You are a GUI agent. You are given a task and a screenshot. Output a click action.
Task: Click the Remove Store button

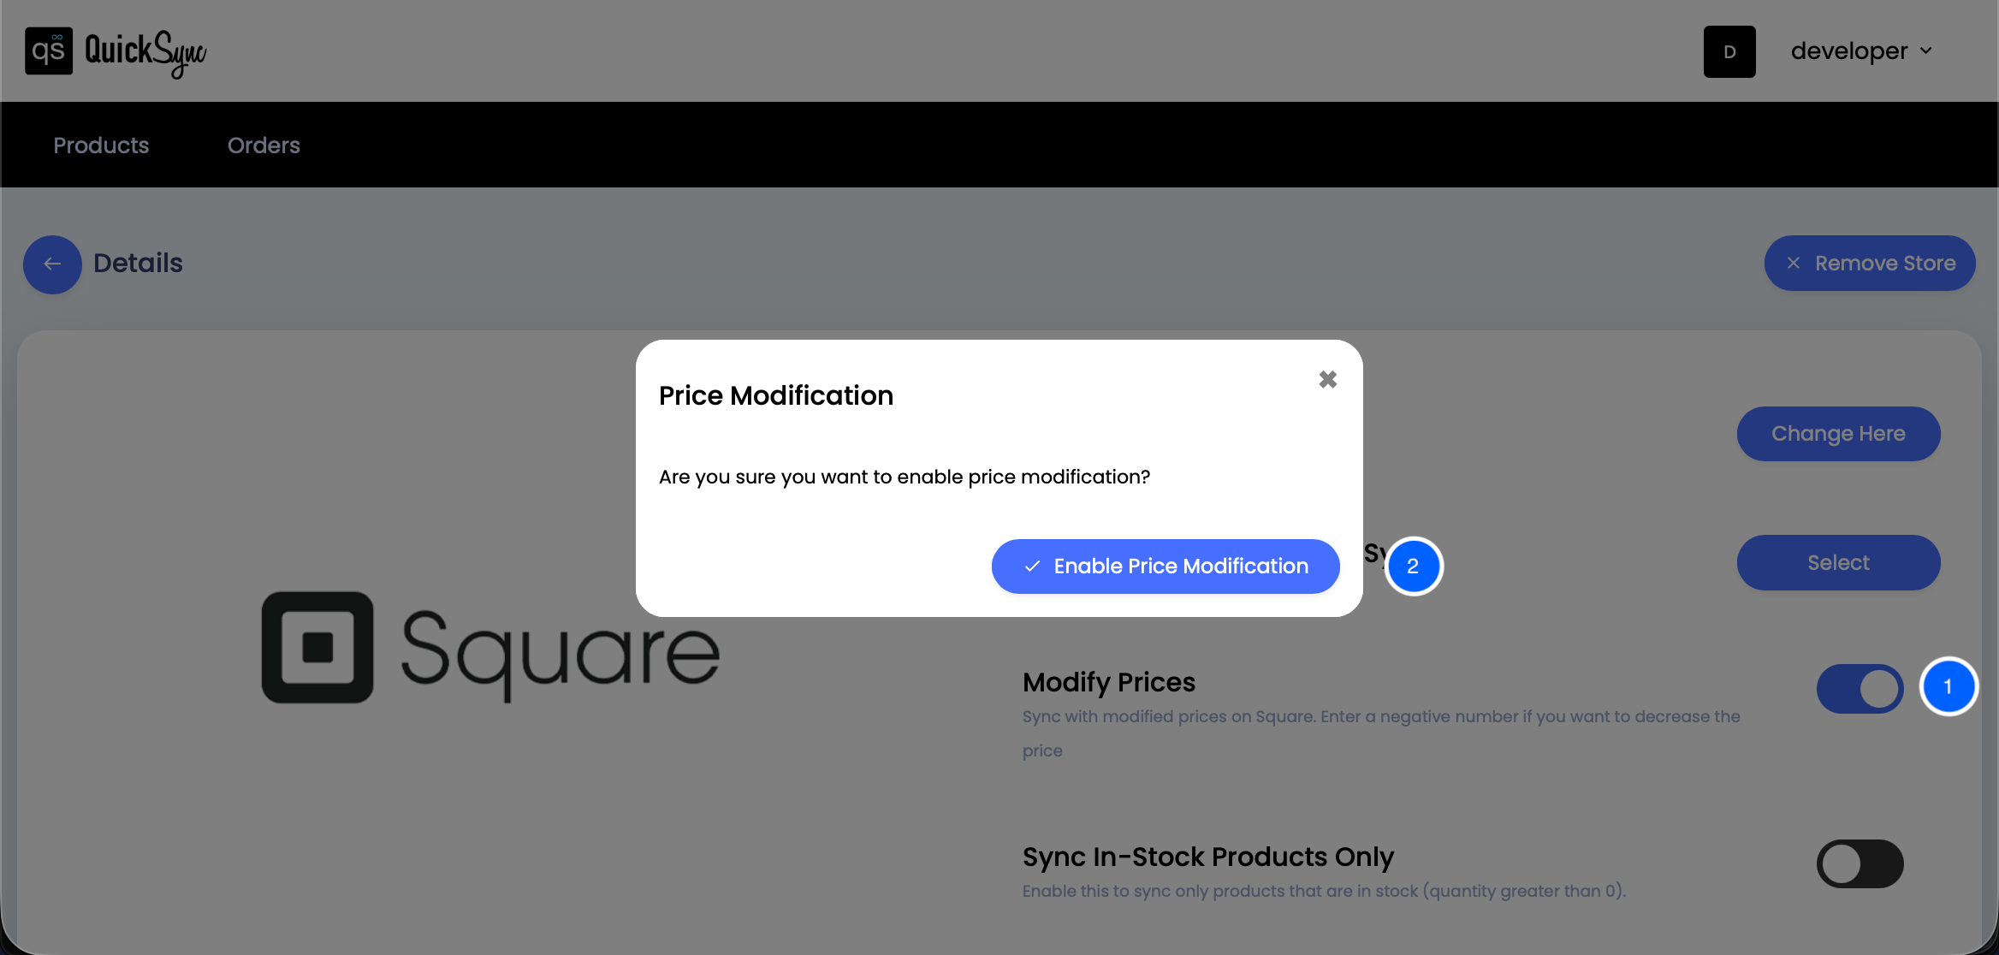(x=1870, y=263)
